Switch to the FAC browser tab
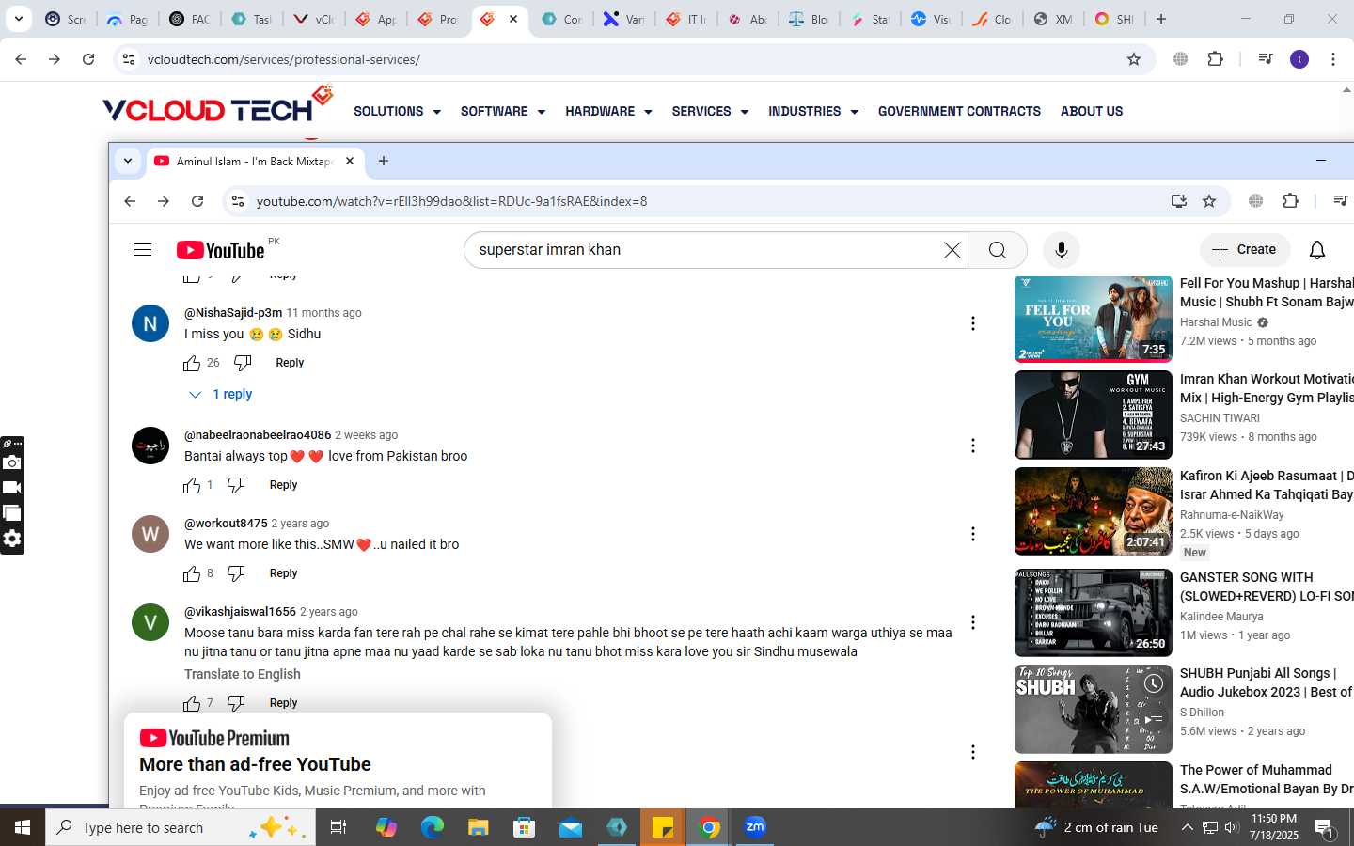This screenshot has height=846, width=1354. [x=189, y=19]
